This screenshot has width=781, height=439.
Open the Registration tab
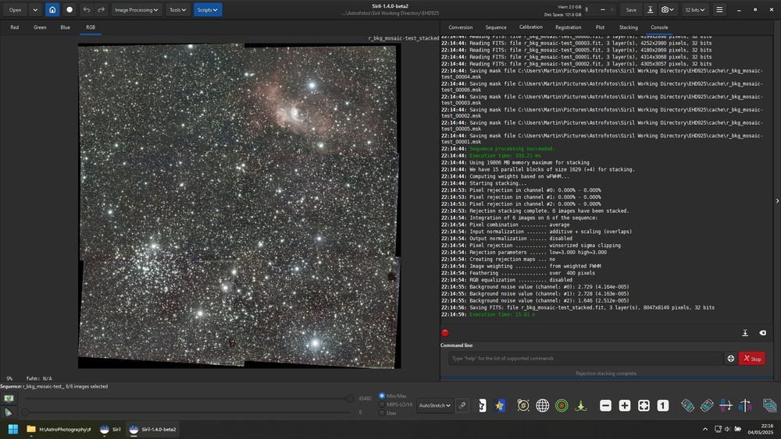568,27
